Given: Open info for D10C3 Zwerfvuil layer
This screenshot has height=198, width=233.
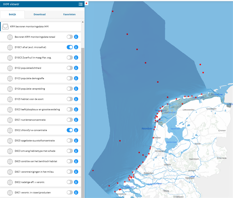Looking at the screenshot, I should click(76, 58).
